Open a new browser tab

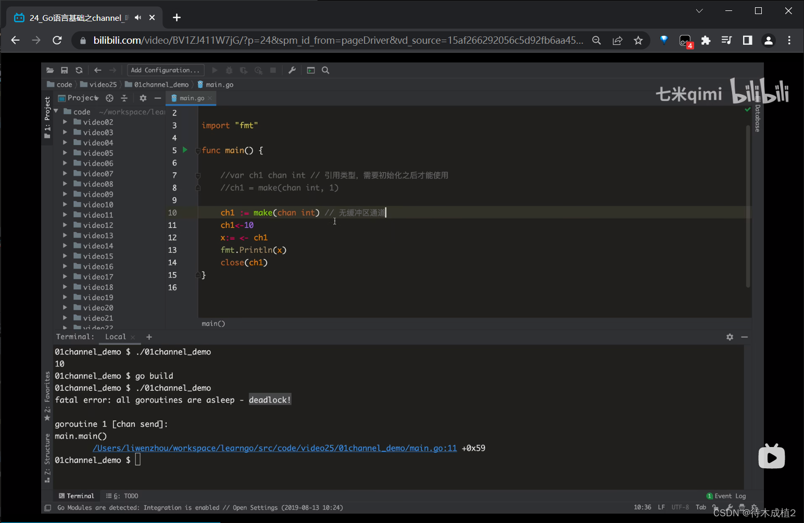(177, 18)
